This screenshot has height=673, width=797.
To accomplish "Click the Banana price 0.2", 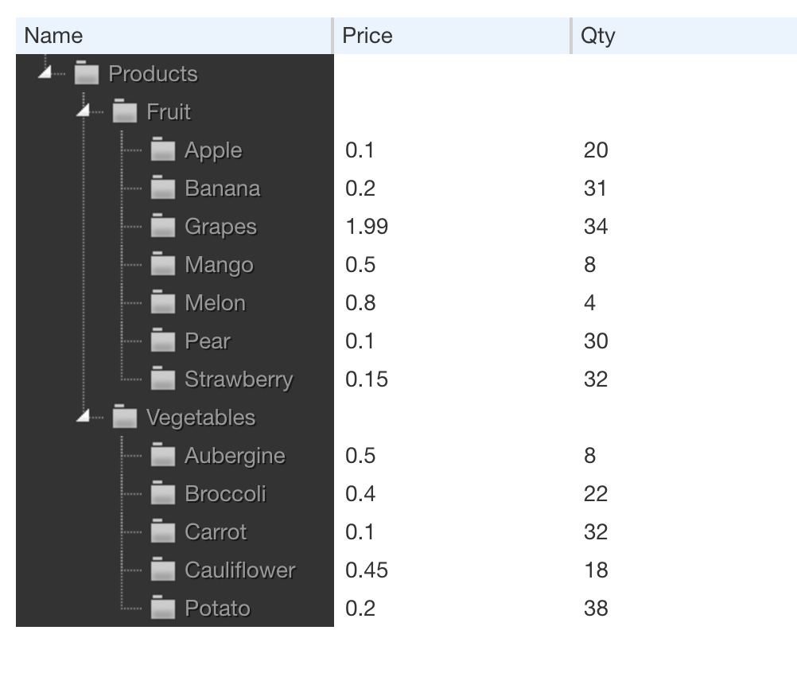I will click(360, 189).
